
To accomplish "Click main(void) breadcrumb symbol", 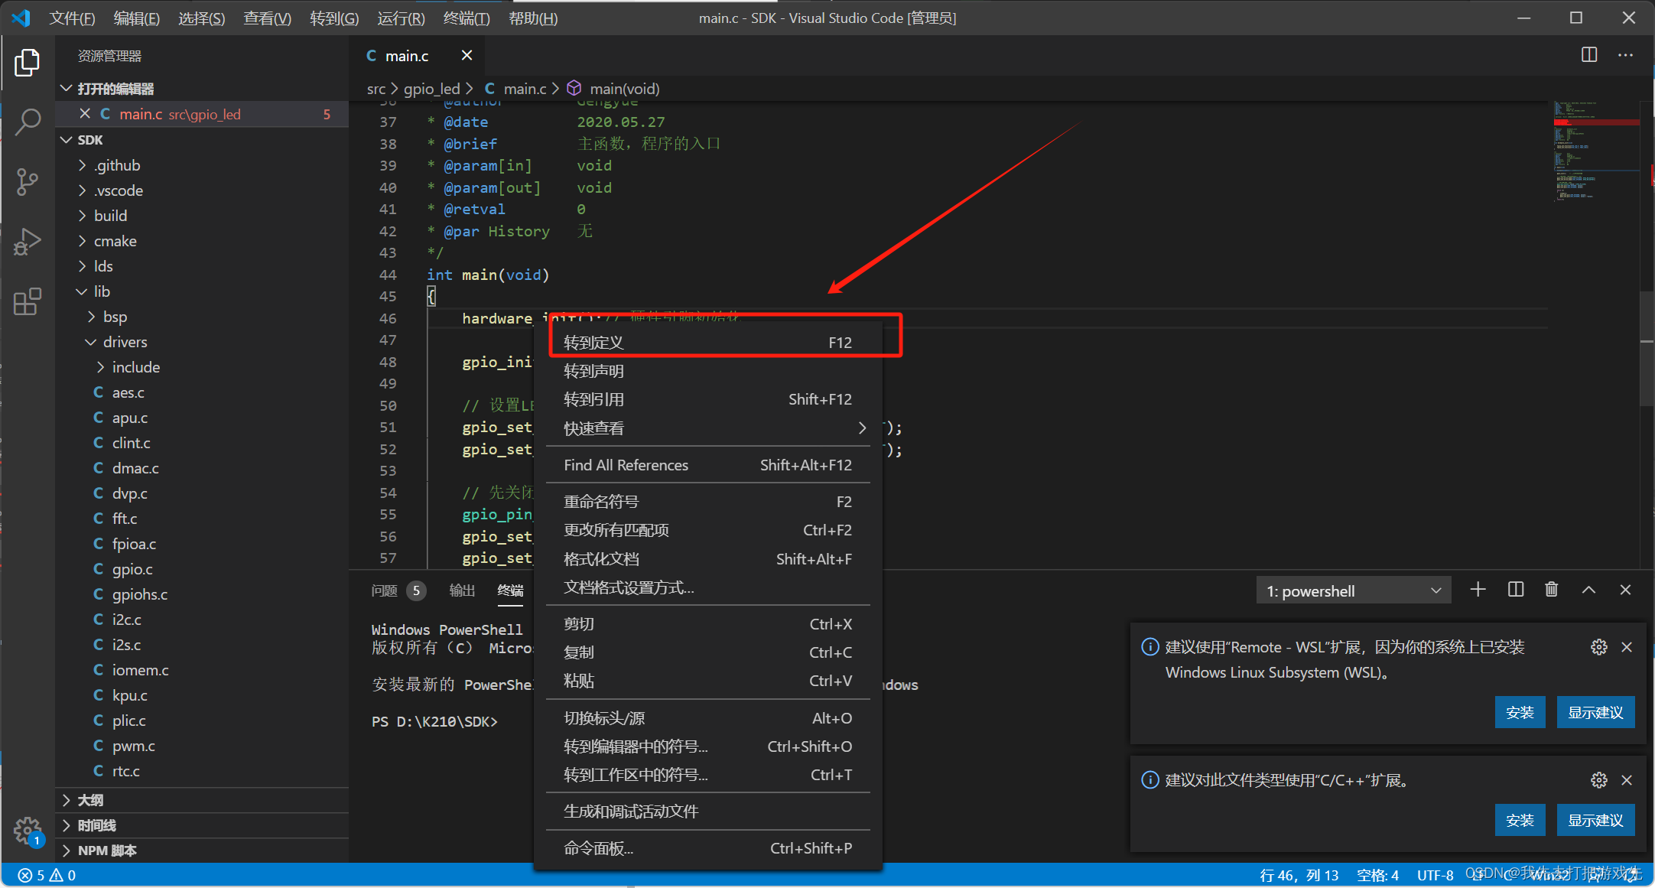I will tap(624, 89).
